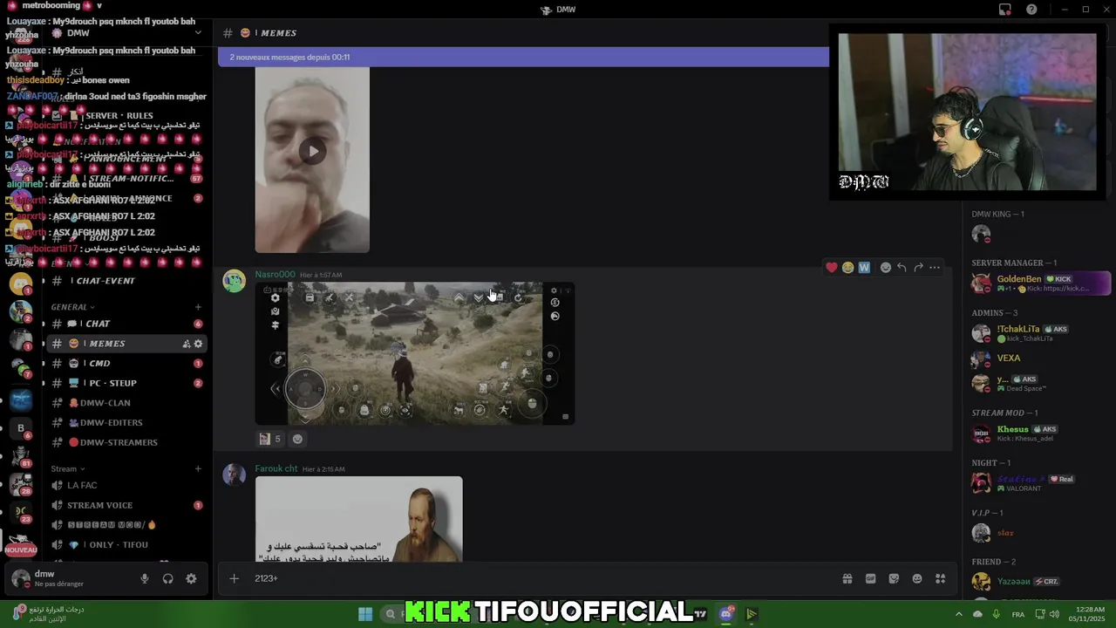Open the MEMES channel settings gear
The image size is (1116, 628).
point(198,344)
